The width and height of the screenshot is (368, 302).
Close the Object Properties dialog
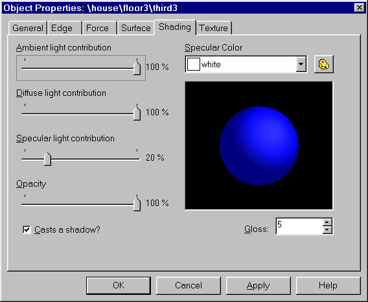[360, 8]
